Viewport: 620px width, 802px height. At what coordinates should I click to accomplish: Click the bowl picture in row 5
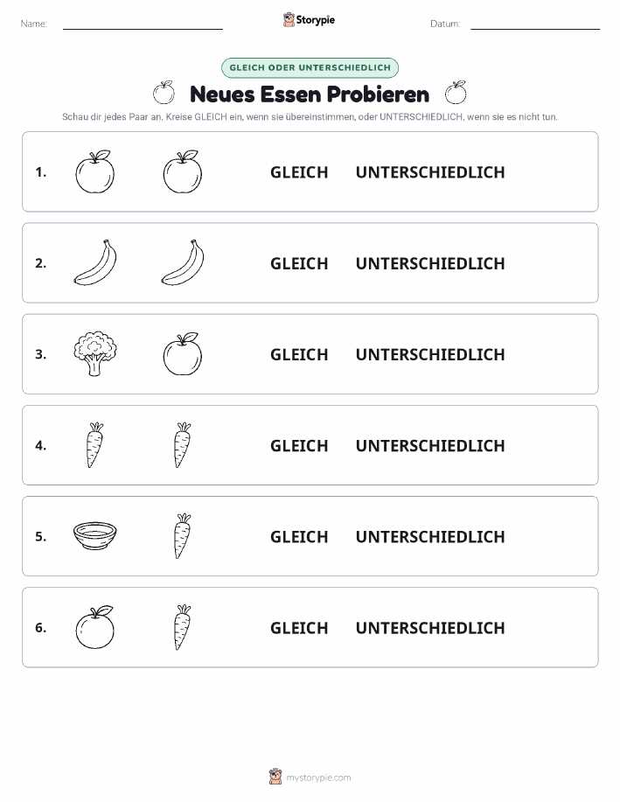pyautogui.click(x=95, y=535)
